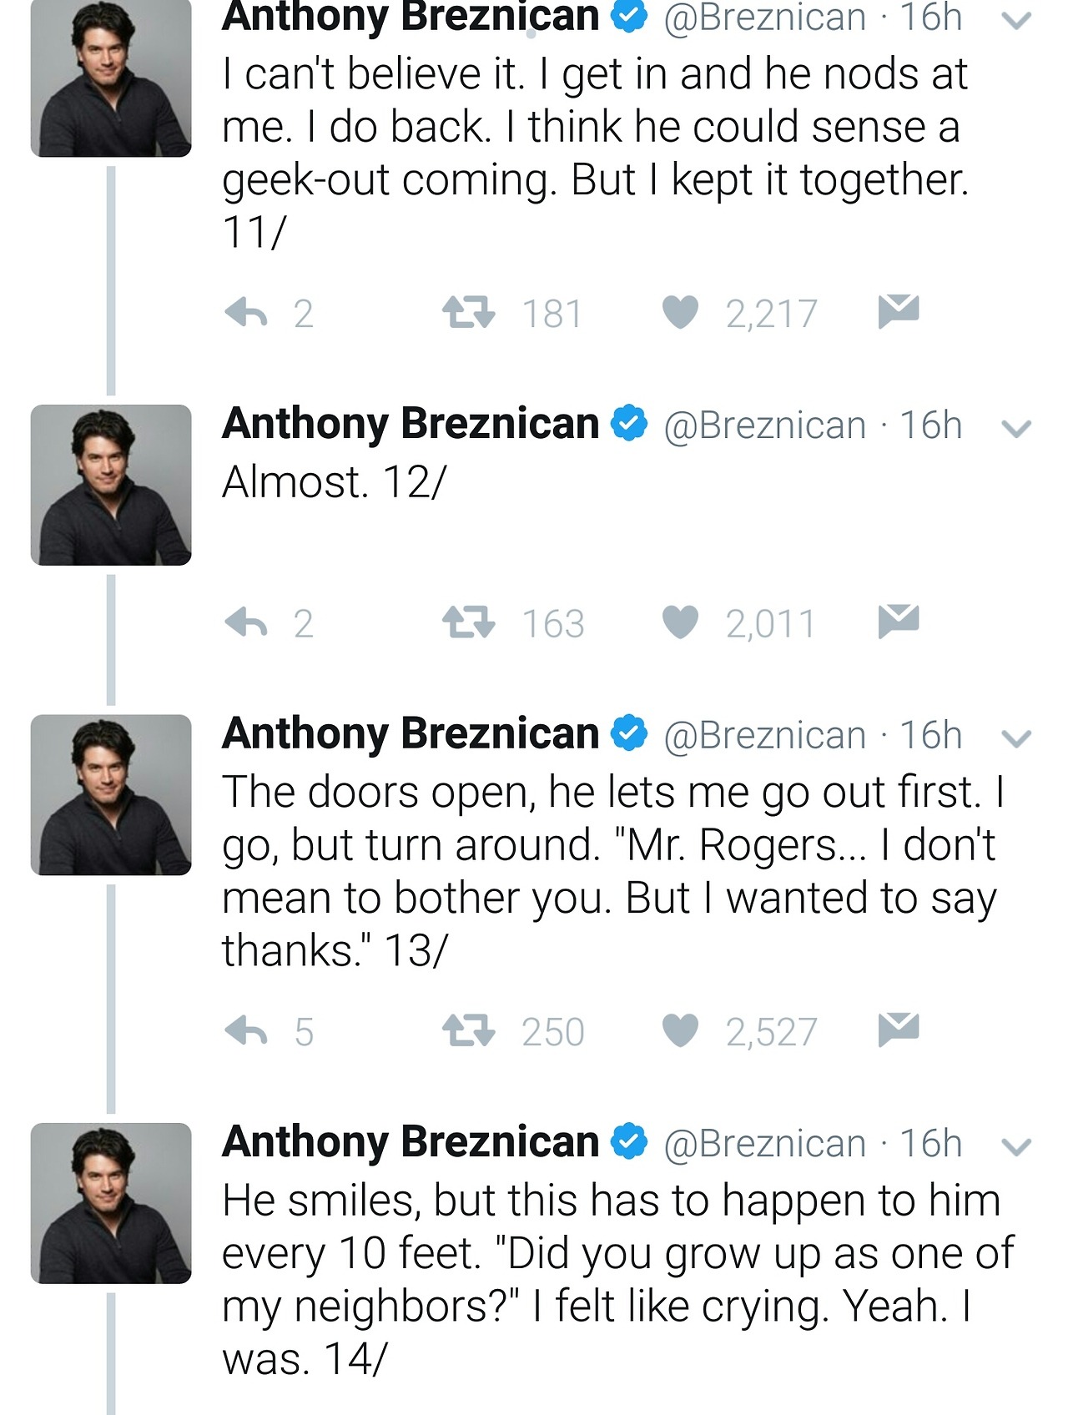Open Anthony Breznican name on 13/ tweet
Image resolution: width=1068 pixels, height=1415 pixels.
(411, 734)
